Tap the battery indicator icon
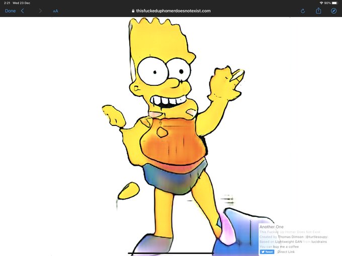 click(x=335, y=3)
